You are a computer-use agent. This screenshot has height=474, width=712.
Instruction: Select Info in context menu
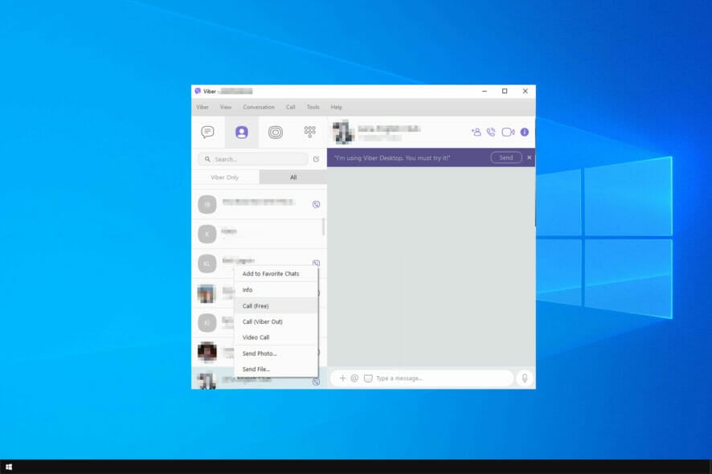pos(276,290)
